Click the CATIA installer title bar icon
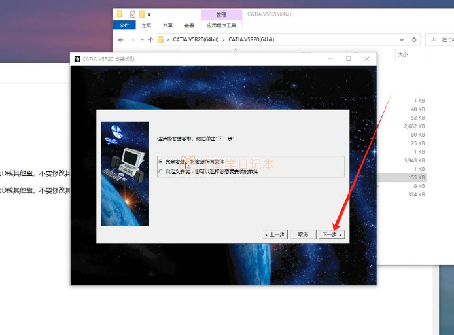Image resolution: width=454 pixels, height=335 pixels. (x=77, y=59)
